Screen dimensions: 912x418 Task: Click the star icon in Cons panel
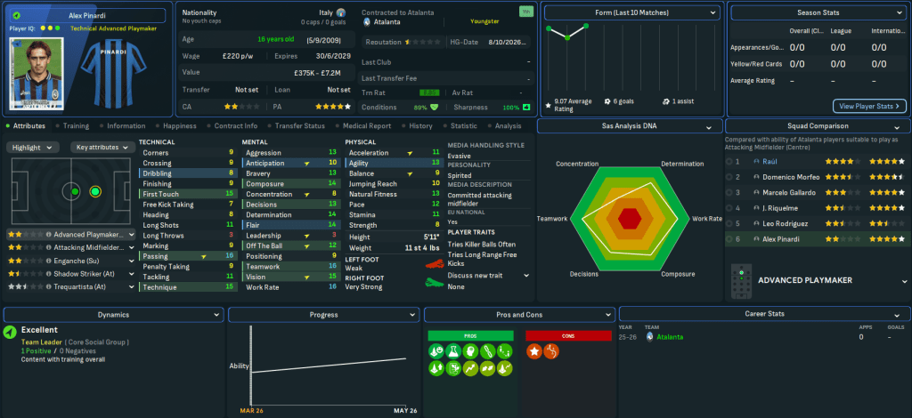coord(536,352)
